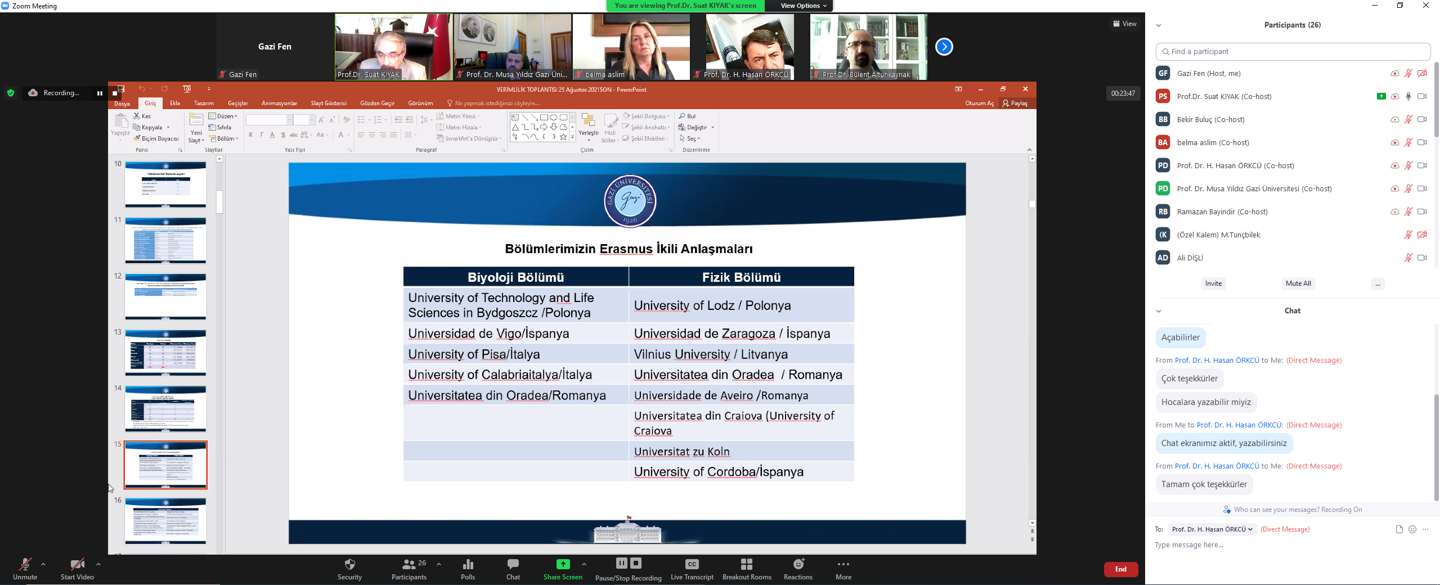Click the green encryption shield icon
This screenshot has height=585, width=1440.
[x=11, y=93]
